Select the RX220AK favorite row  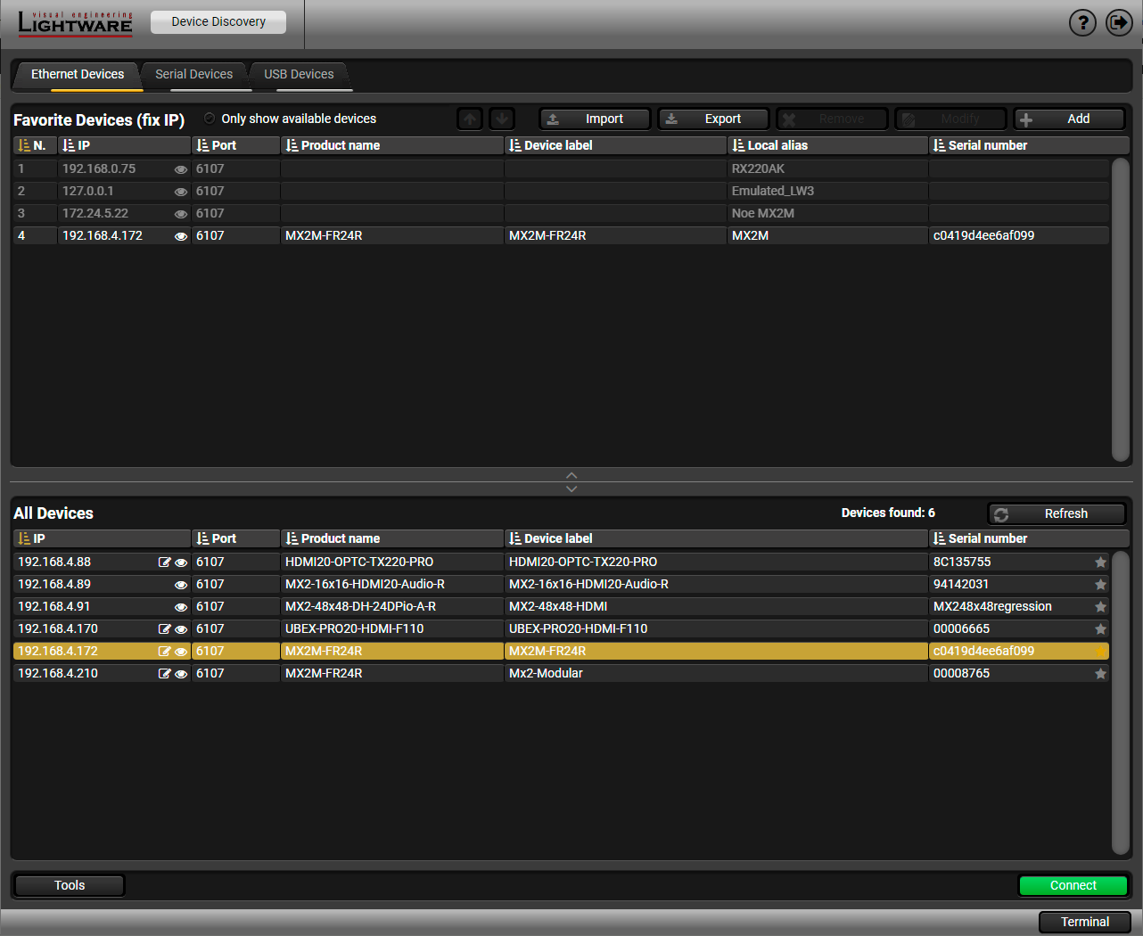coord(561,169)
